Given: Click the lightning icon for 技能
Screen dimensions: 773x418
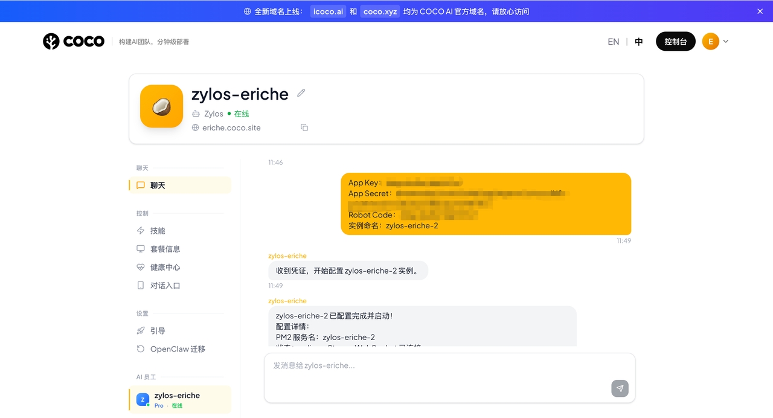Looking at the screenshot, I should pos(141,231).
